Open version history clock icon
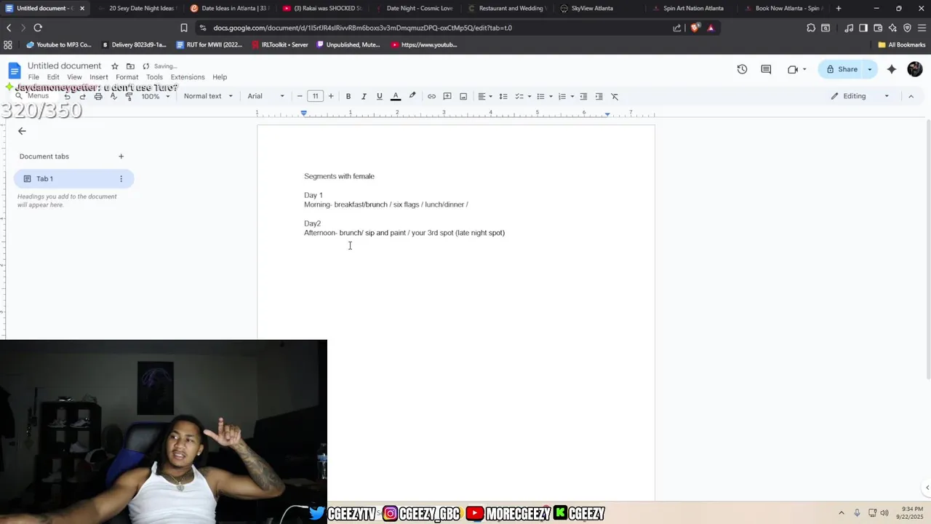 coord(742,69)
